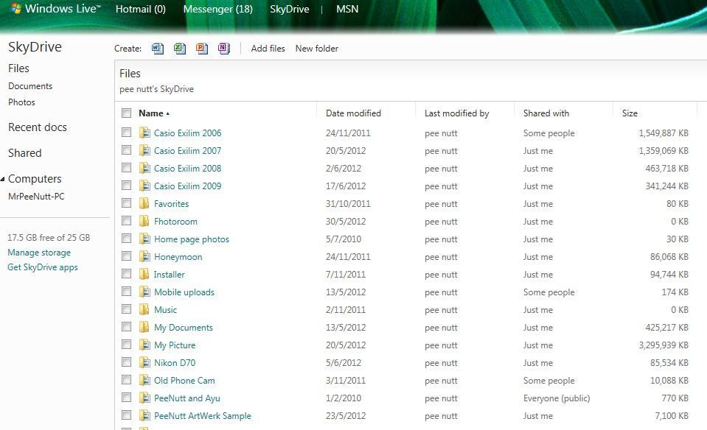Click the Nikon D70 folder icon

(144, 363)
